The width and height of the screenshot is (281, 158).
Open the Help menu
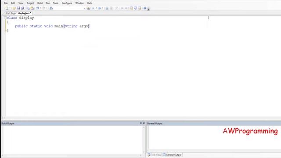90,3
